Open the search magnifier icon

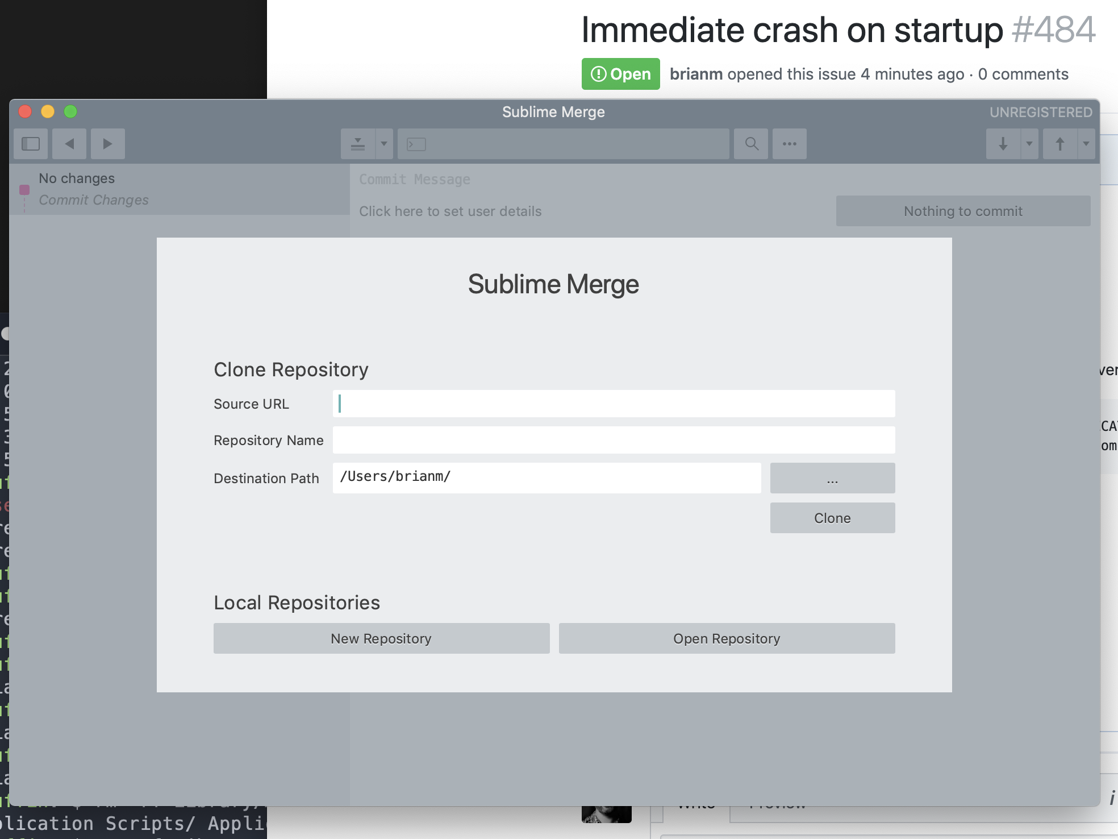click(751, 144)
